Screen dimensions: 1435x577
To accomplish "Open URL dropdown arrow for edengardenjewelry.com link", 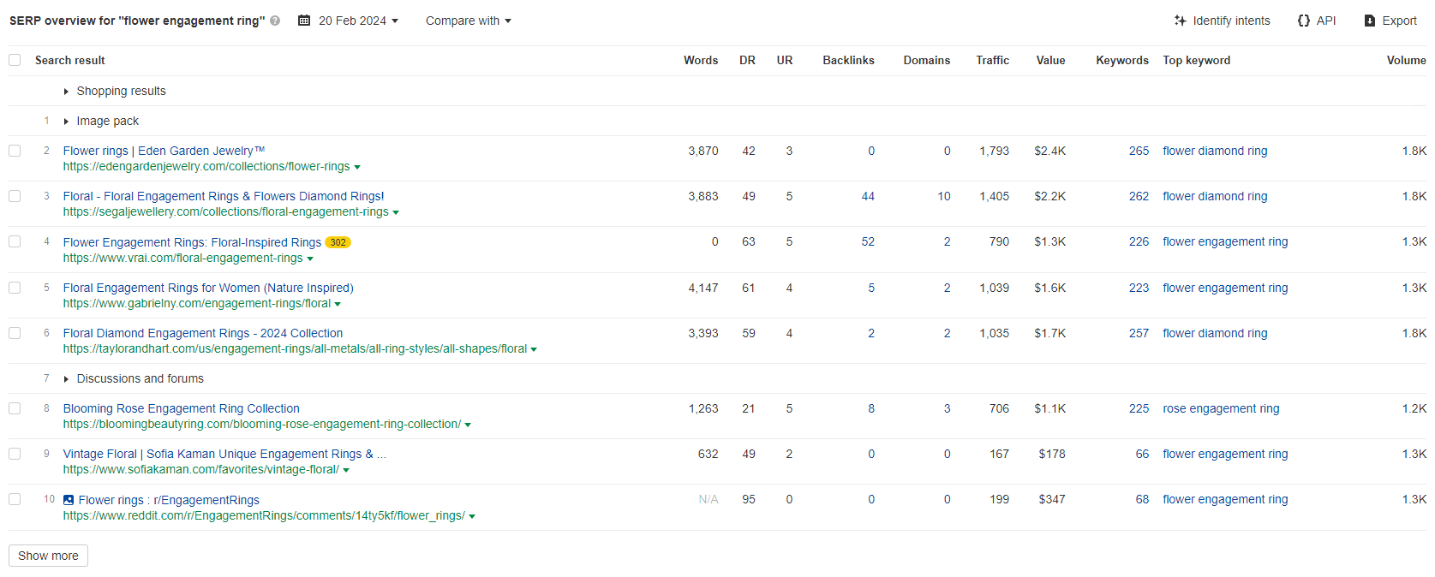I will (x=357, y=167).
